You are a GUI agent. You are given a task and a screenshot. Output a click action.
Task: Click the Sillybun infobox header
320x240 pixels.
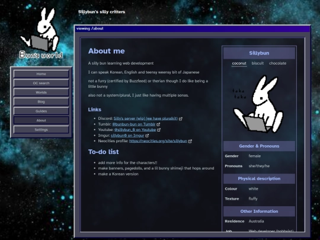click(259, 53)
